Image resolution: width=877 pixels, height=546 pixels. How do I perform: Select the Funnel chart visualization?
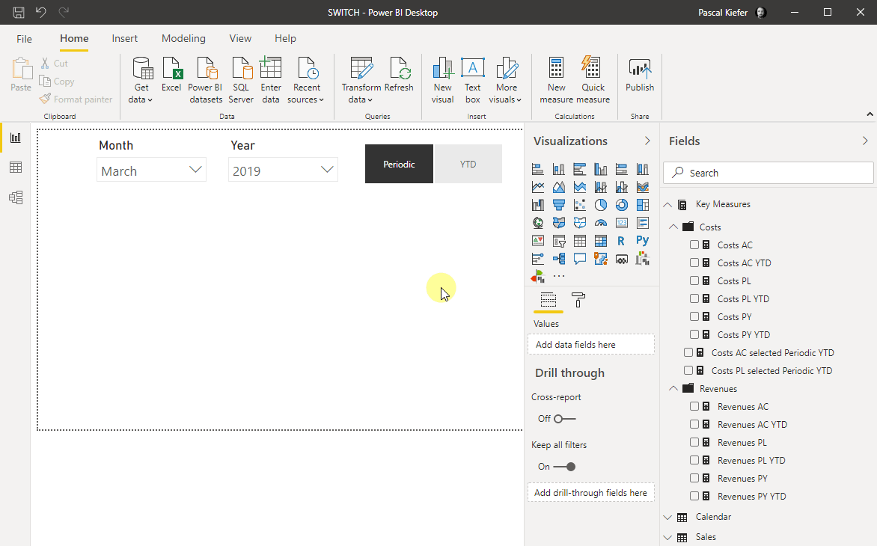[559, 205]
